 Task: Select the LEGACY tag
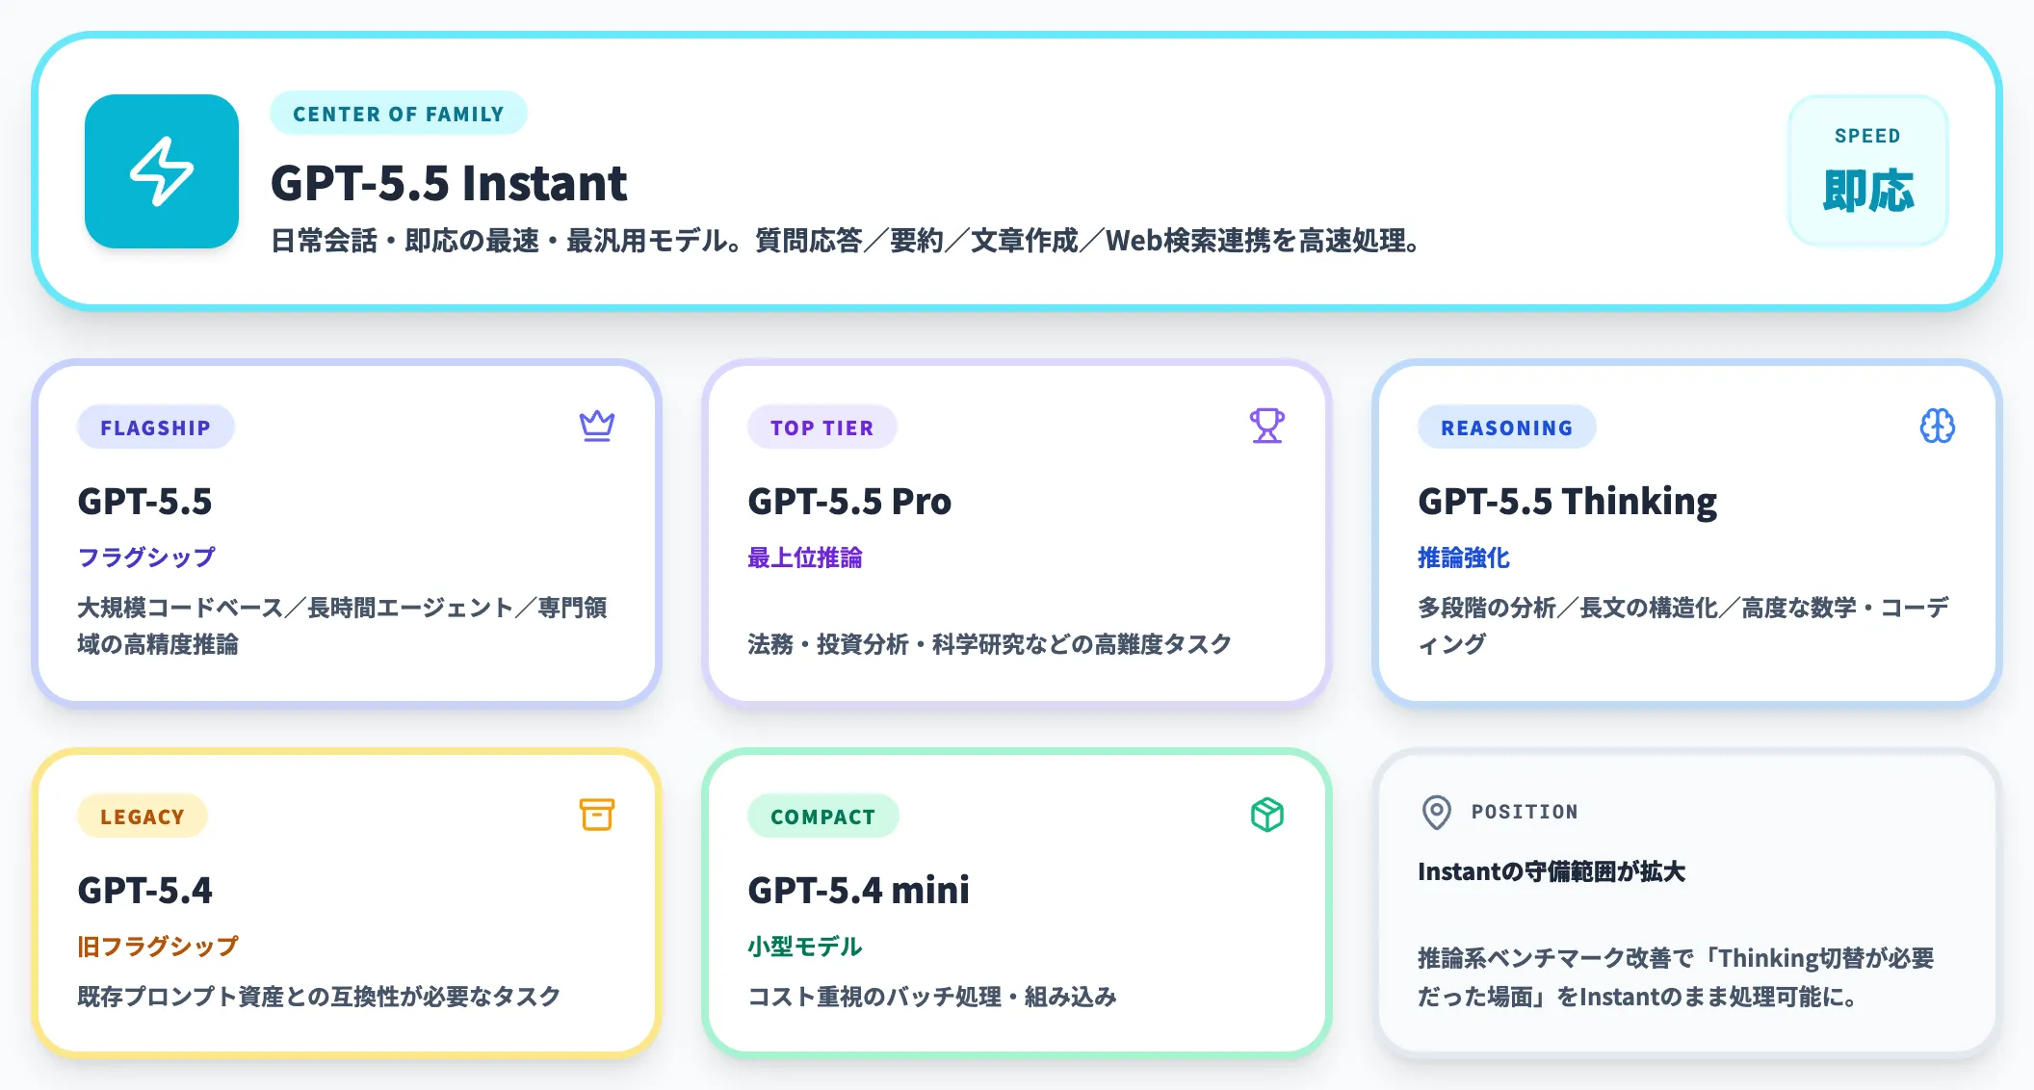143,817
